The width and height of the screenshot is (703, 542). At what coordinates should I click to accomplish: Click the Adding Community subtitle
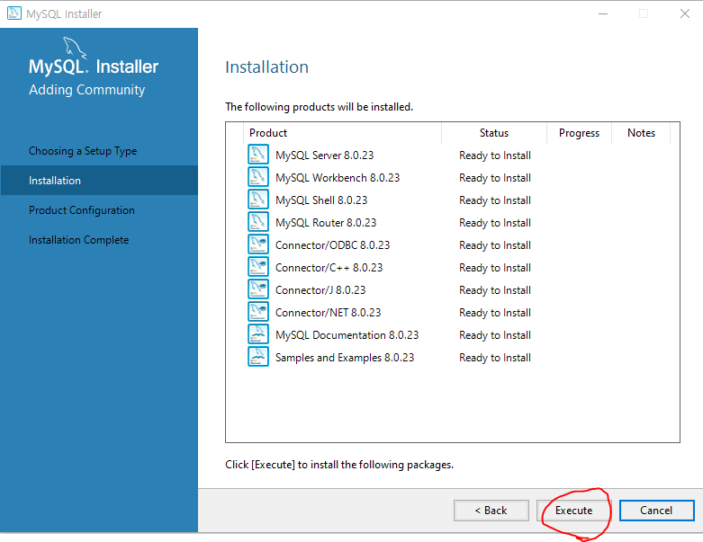[x=87, y=90]
